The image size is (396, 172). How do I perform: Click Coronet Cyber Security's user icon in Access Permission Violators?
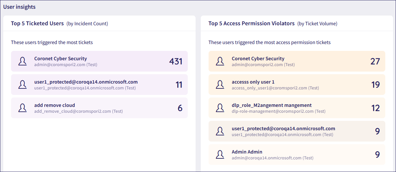[x=220, y=61]
